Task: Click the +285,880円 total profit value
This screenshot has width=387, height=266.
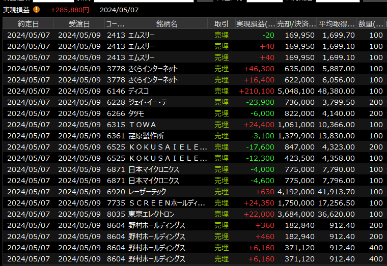Action: (x=70, y=10)
